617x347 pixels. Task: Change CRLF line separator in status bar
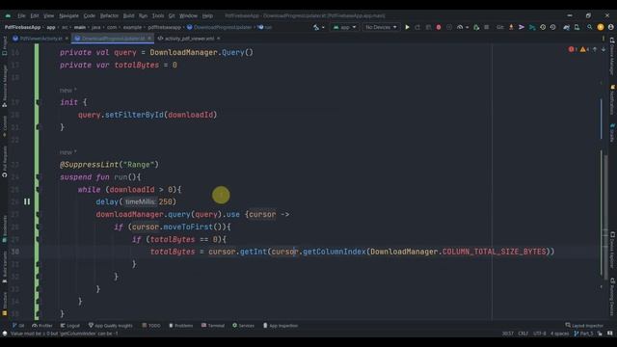[523, 334]
